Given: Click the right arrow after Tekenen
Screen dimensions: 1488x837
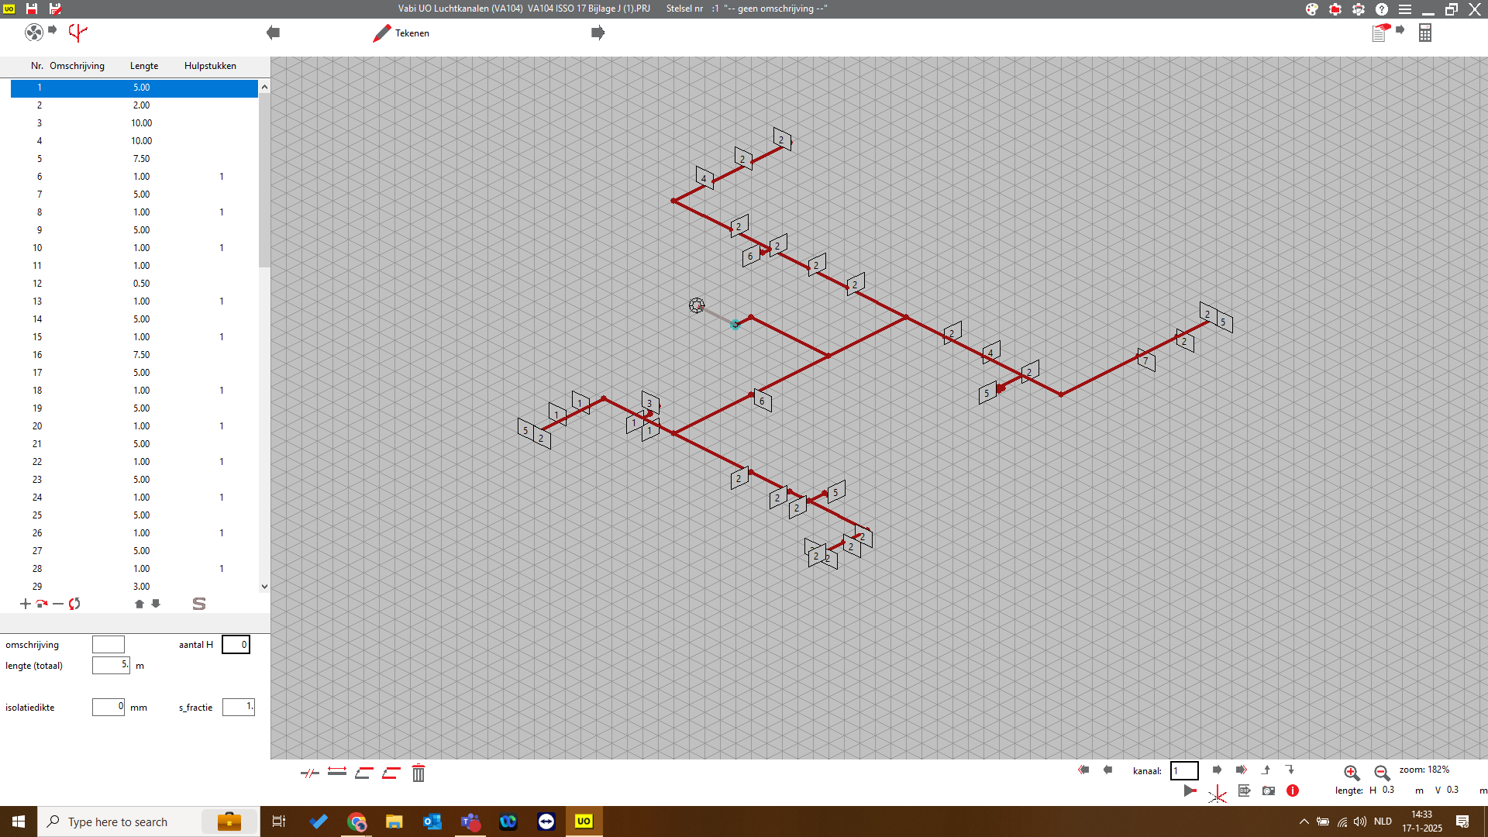Looking at the screenshot, I should pos(598,33).
